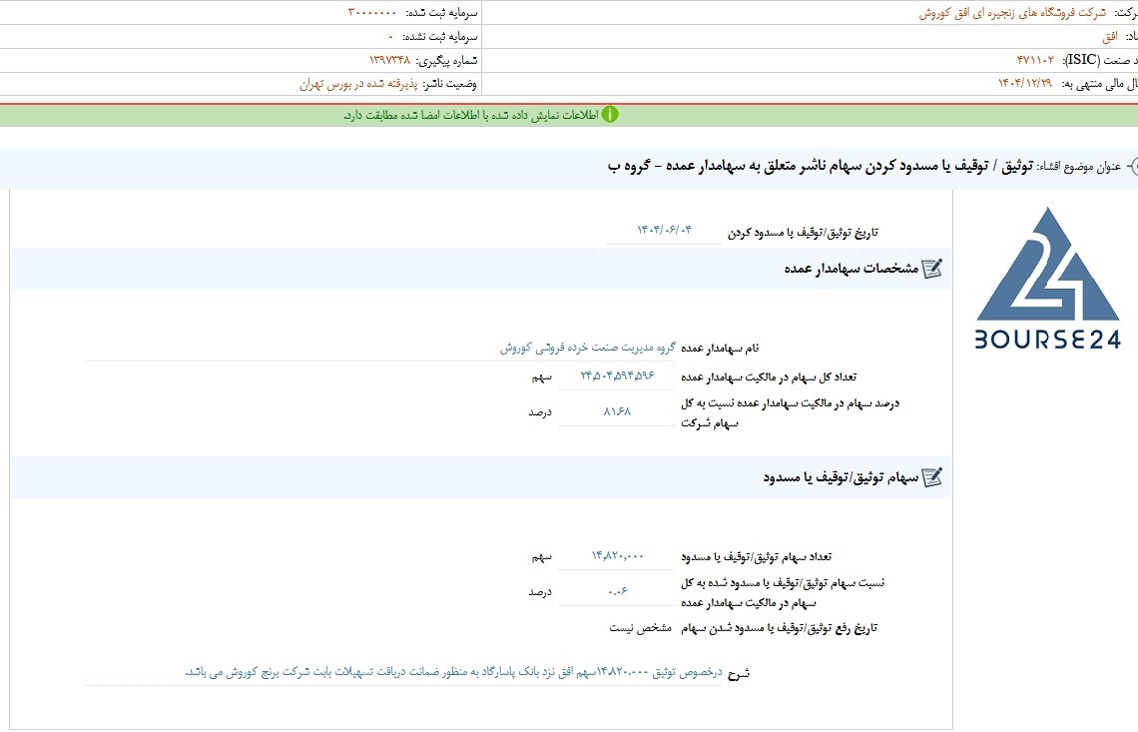
Task: Click the symbol value افق
Action: [x=1110, y=36]
